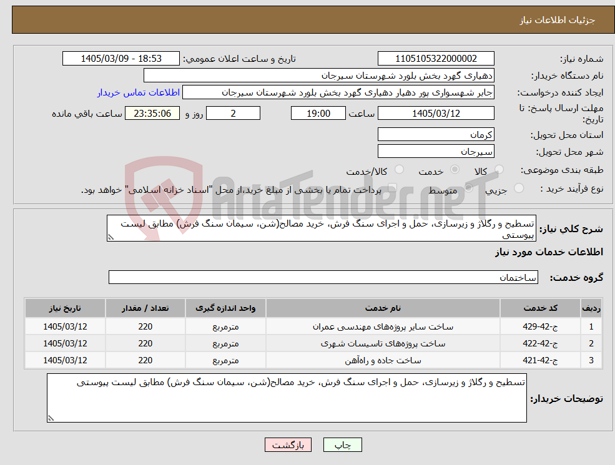Image resolution: width=615 pixels, height=465 pixels.
Task: Click the delivery province field کرمان
Action: (x=436, y=134)
